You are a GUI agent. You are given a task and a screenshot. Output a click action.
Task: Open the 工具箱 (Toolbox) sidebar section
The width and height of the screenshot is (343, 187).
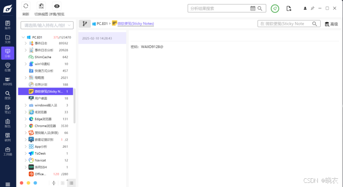tap(8, 151)
